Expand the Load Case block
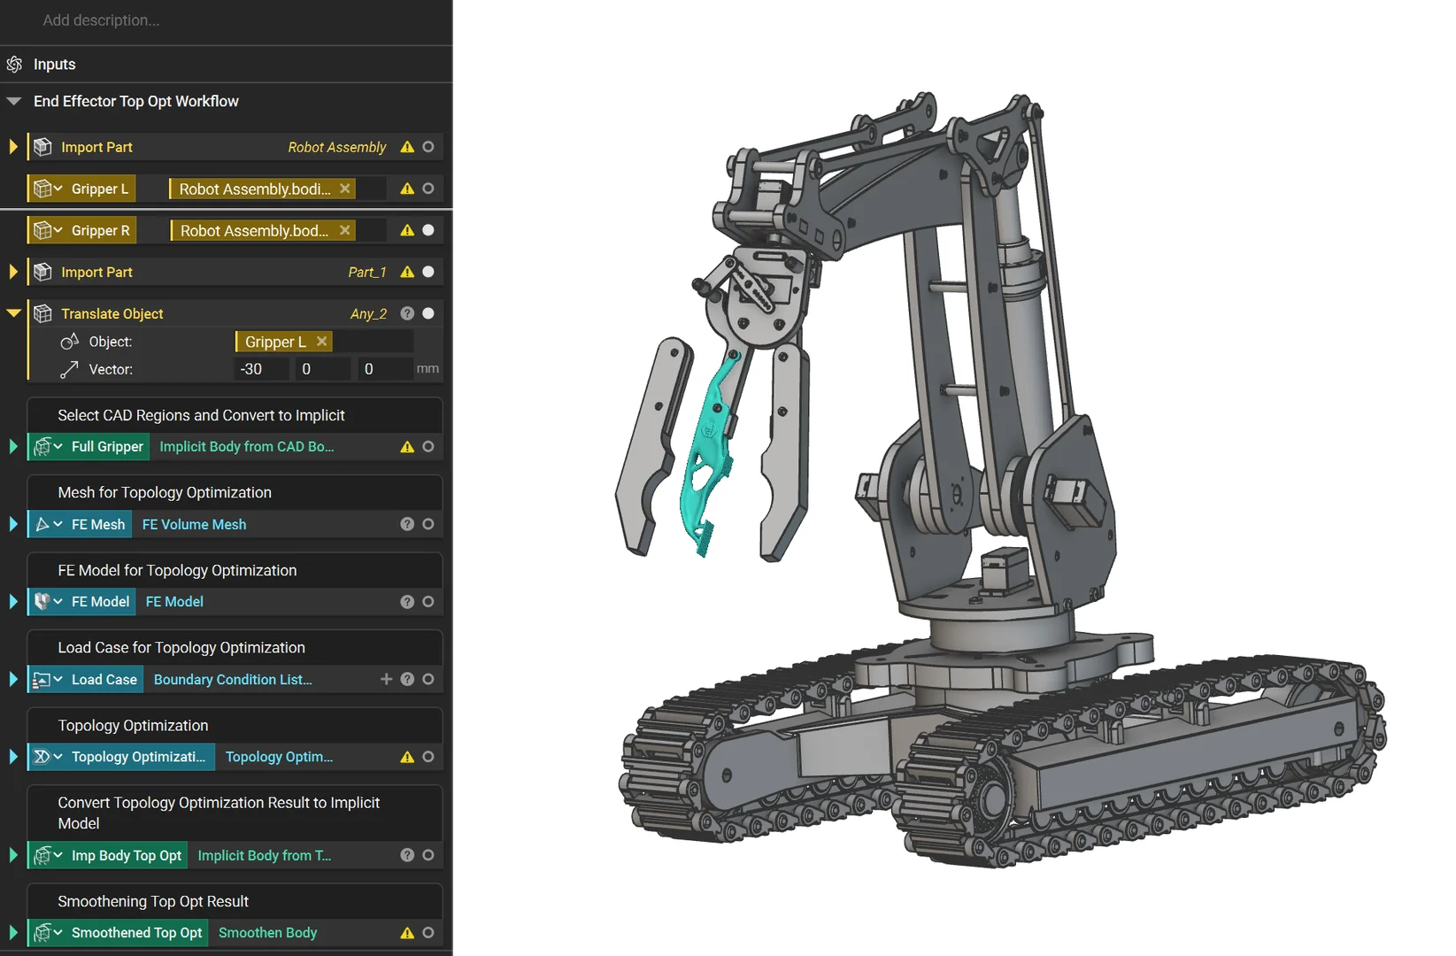 click(13, 679)
